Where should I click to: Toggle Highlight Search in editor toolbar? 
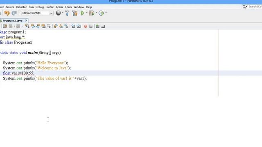[43, 26]
